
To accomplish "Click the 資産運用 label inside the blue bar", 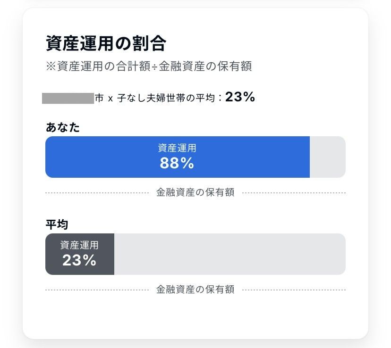I will [x=177, y=148].
